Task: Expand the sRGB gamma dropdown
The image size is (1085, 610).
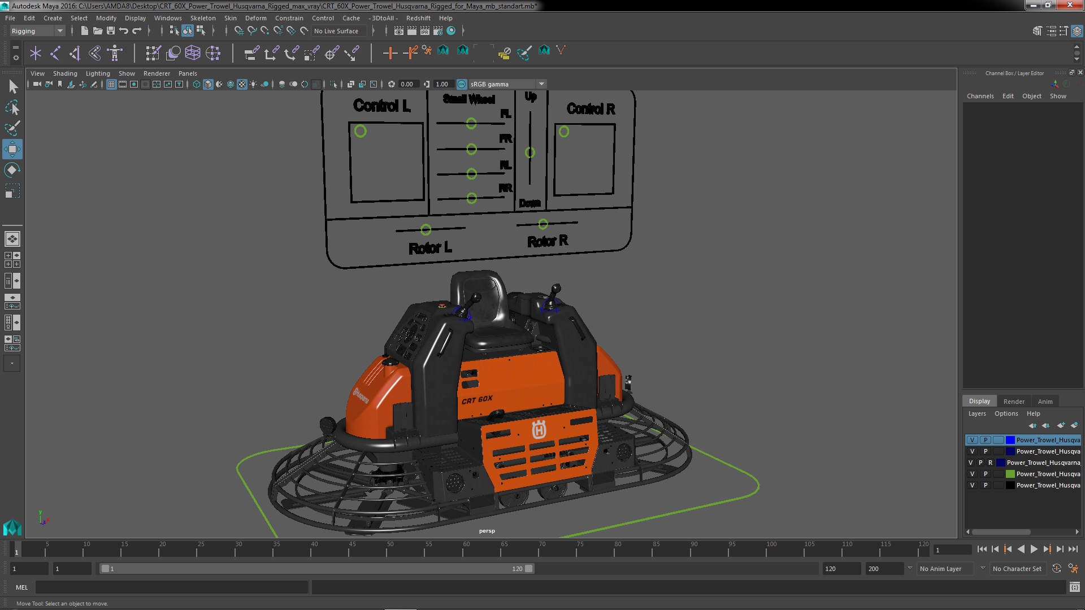Action: click(541, 84)
